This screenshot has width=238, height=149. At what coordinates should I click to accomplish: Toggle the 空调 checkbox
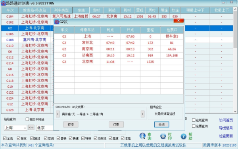click(x=46, y=138)
